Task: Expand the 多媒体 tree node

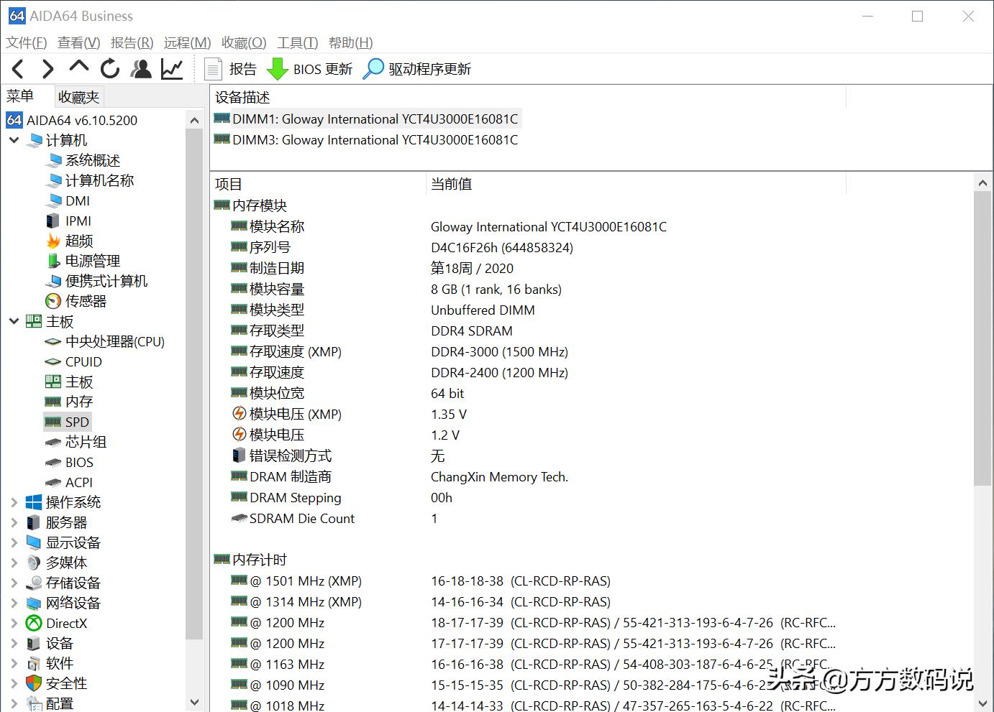Action: (14, 563)
